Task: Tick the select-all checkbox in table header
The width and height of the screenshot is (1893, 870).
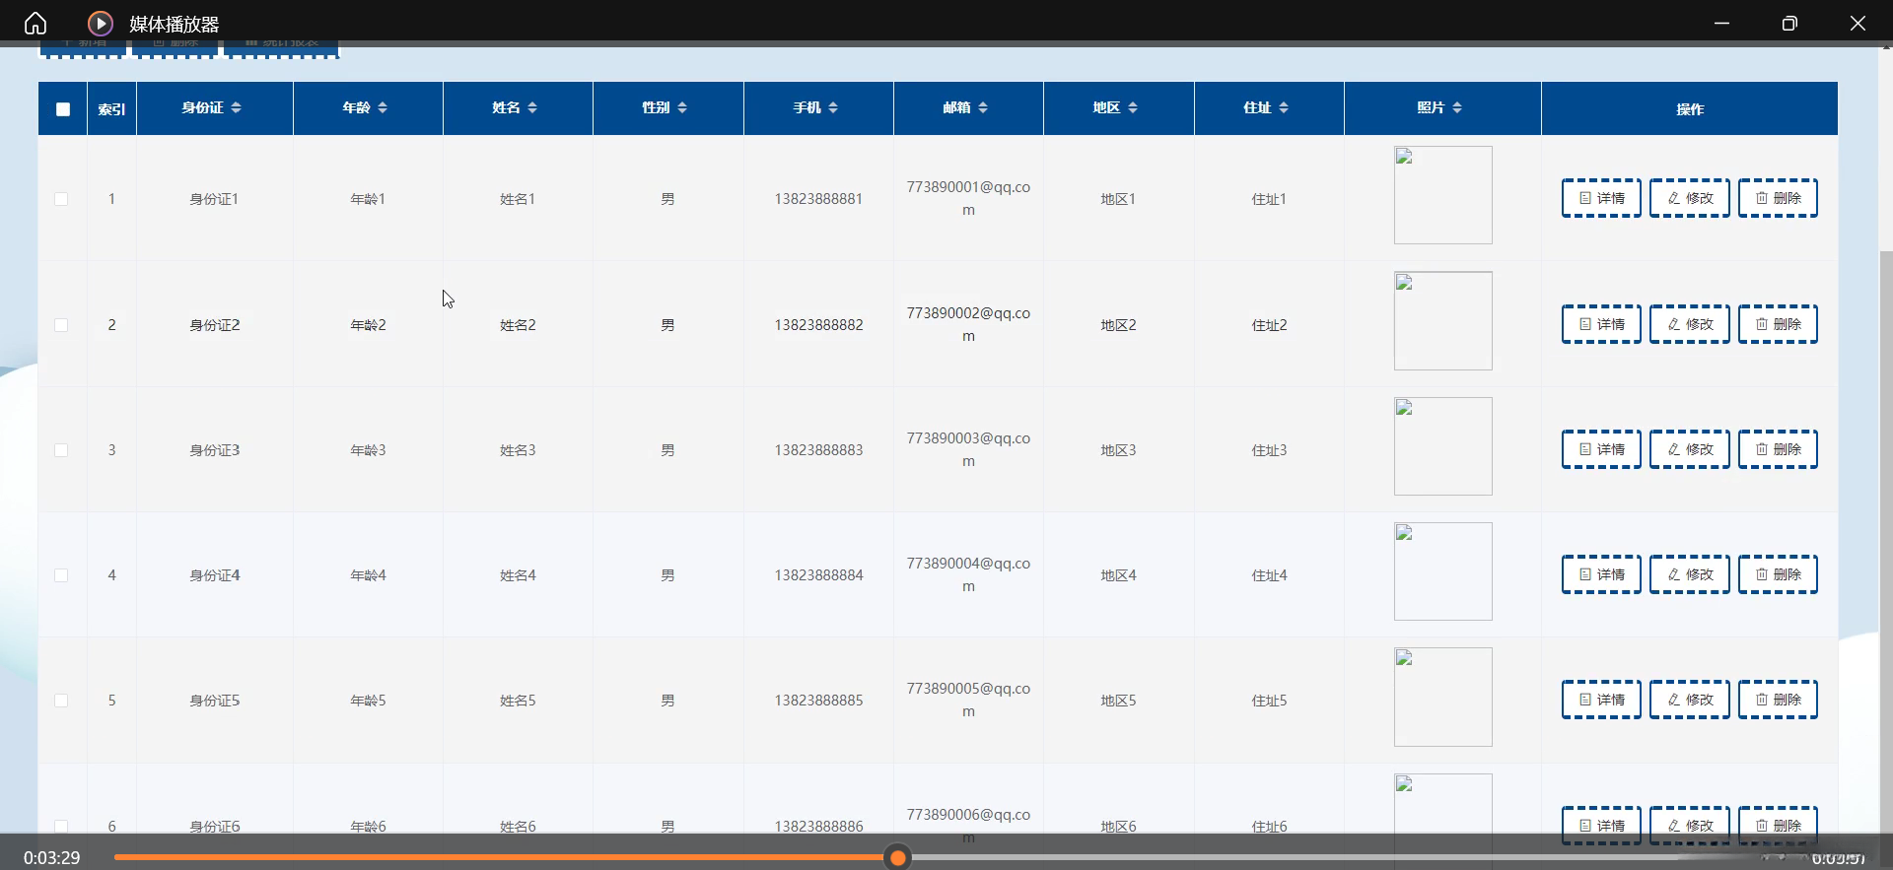Action: click(63, 109)
